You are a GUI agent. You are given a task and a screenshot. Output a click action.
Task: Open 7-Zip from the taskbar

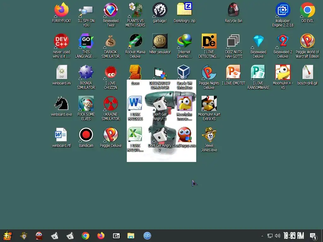pyautogui.click(x=116, y=236)
